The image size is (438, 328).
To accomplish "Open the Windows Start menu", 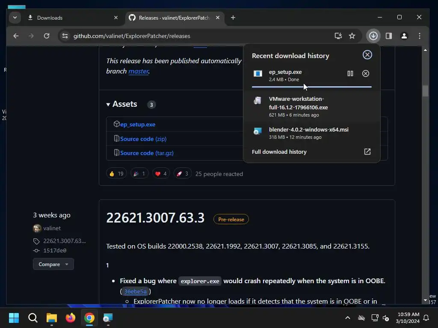I will tap(14, 318).
